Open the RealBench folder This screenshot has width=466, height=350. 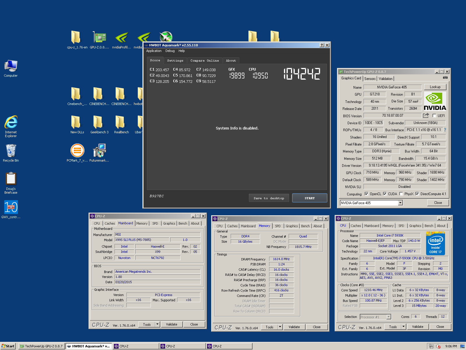point(121,125)
